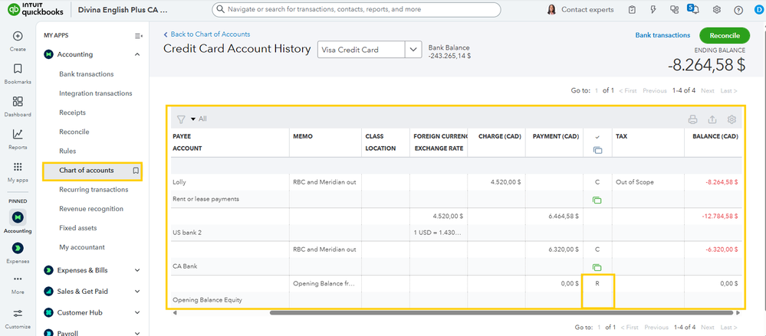Click the search bar
The width and height of the screenshot is (766, 336).
click(356, 10)
